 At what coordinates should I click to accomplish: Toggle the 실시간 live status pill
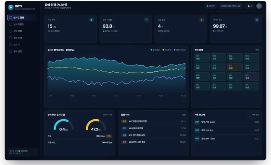(210, 6)
